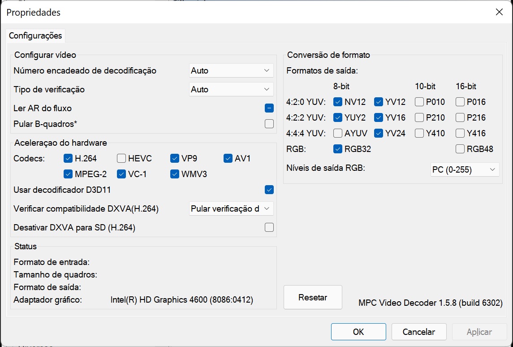Click the Resetar button

point(313,297)
